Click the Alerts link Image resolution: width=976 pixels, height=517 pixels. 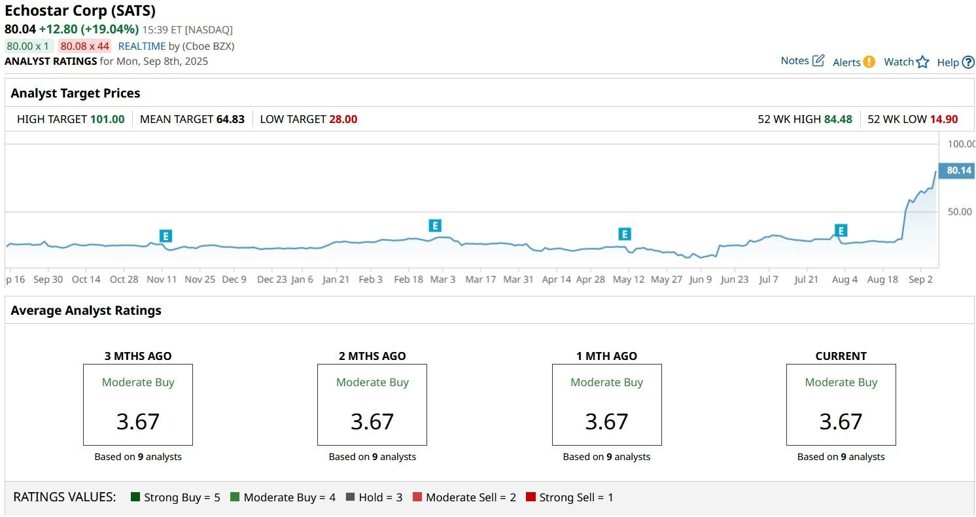point(846,62)
